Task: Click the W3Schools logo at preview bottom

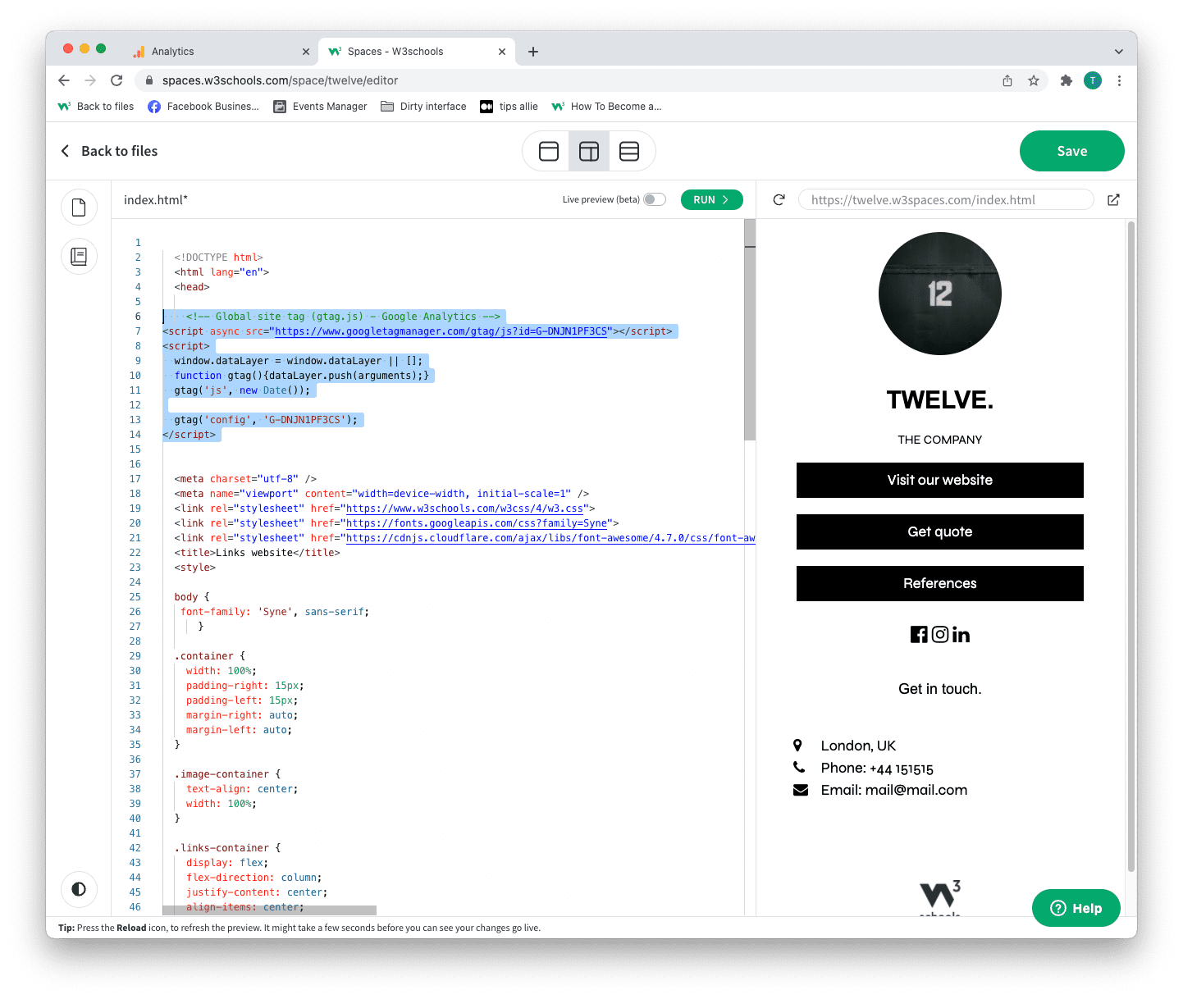Action: (940, 897)
